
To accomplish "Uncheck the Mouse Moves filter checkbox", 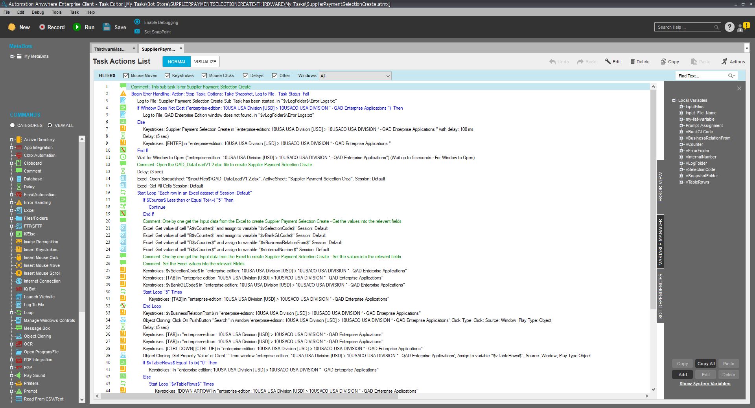I will point(126,76).
